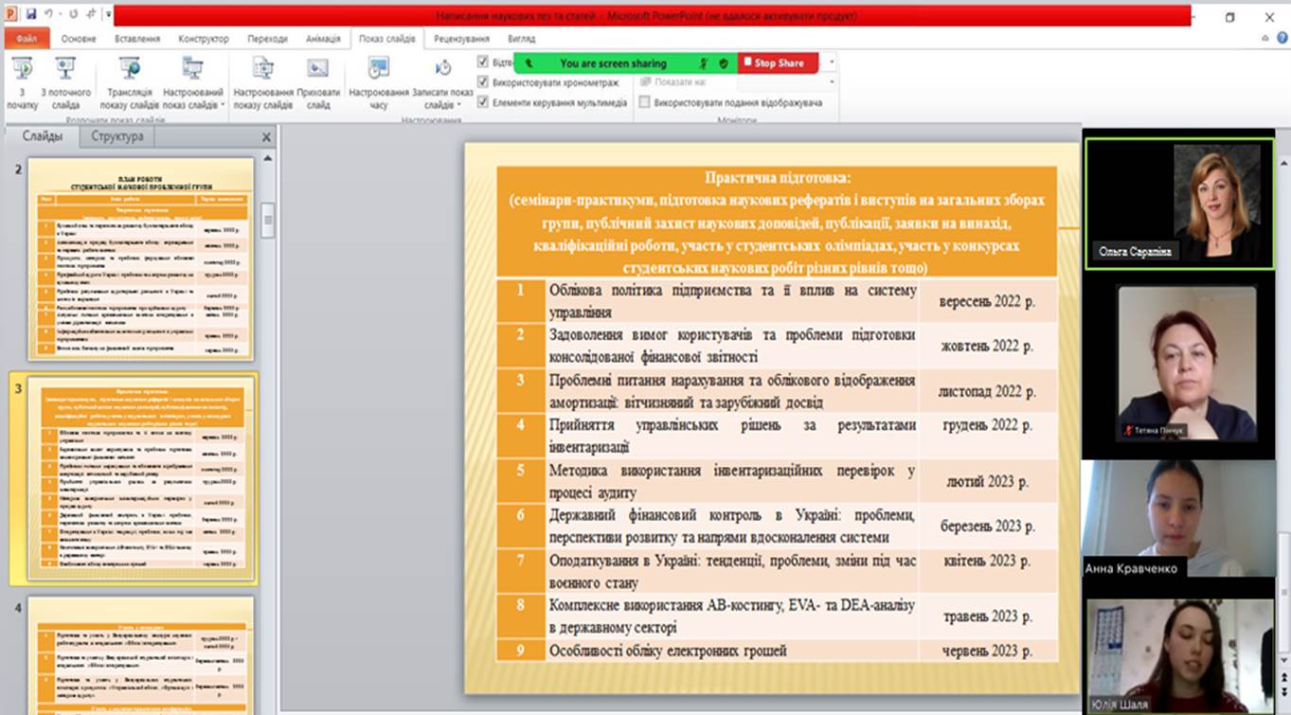The height and width of the screenshot is (715, 1291).
Task: Click the PowerPoint Help question mark icon
Action: pyautogui.click(x=1282, y=38)
